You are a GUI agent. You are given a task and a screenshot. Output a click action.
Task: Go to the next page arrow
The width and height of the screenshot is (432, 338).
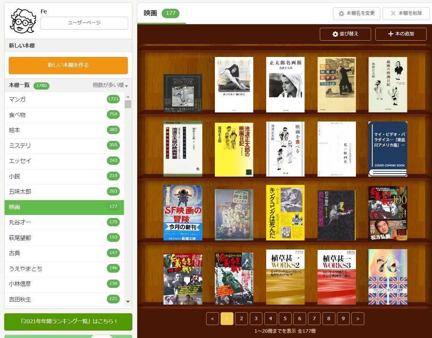pyautogui.click(x=357, y=319)
